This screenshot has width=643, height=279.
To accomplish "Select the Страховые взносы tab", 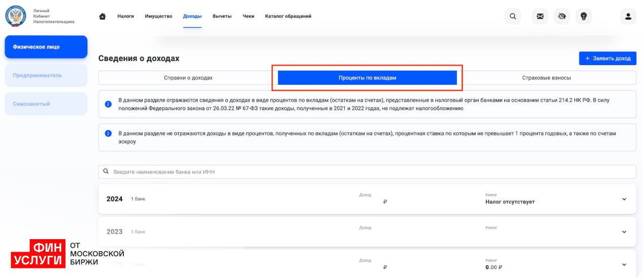I will pos(546,78).
